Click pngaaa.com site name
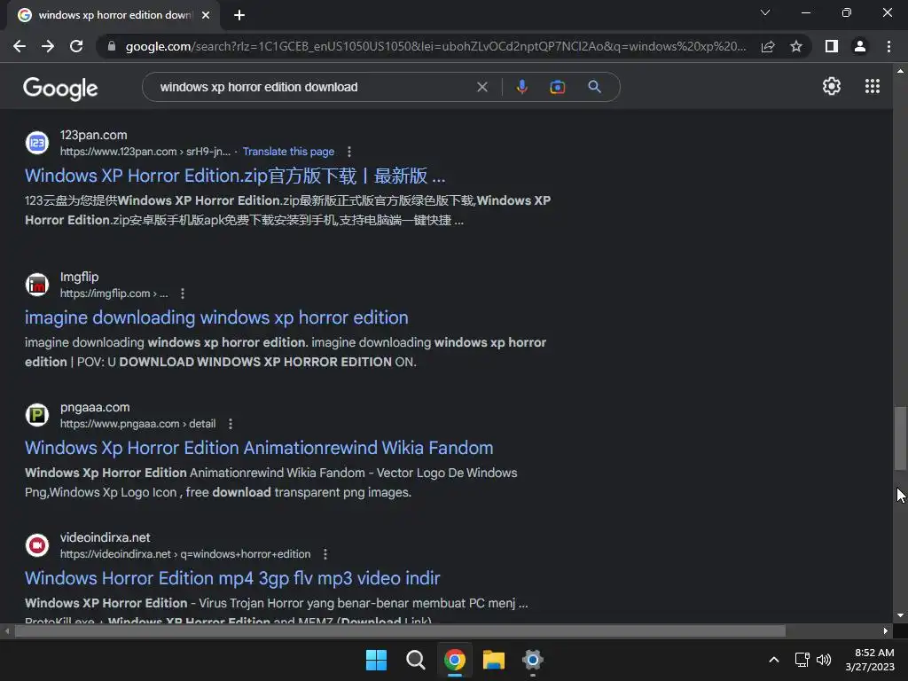 tap(95, 407)
